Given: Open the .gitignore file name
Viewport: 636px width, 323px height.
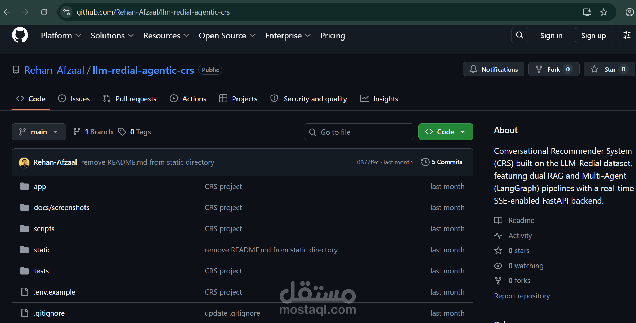Looking at the screenshot, I should 50,313.
